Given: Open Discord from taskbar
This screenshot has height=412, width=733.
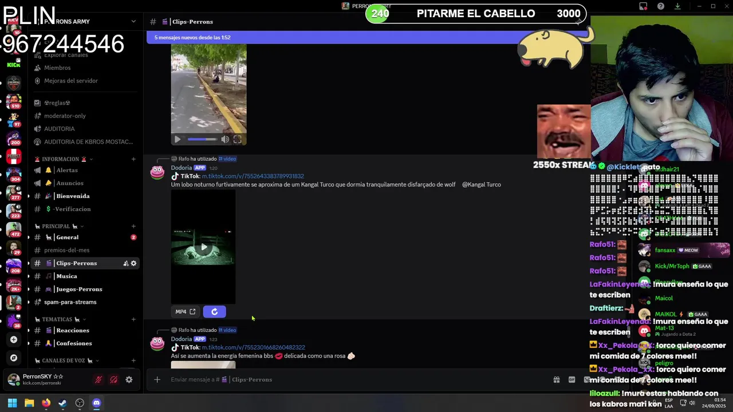Looking at the screenshot, I should click(x=96, y=403).
